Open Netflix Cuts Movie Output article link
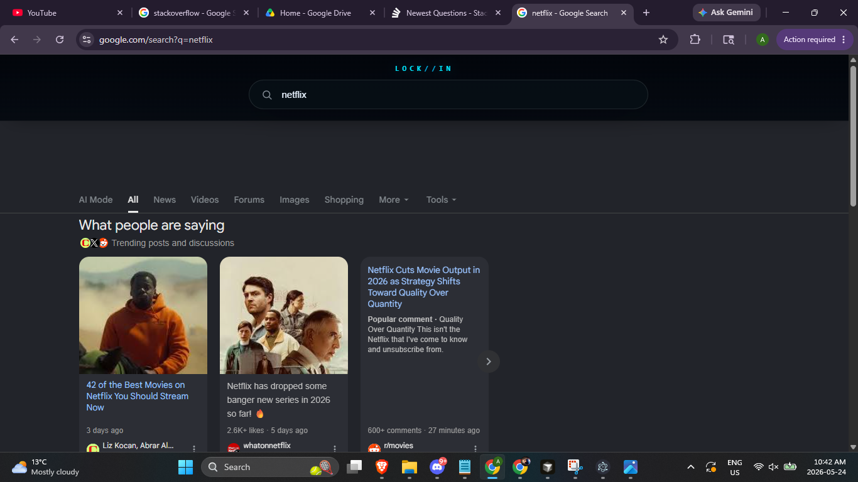 pos(424,287)
